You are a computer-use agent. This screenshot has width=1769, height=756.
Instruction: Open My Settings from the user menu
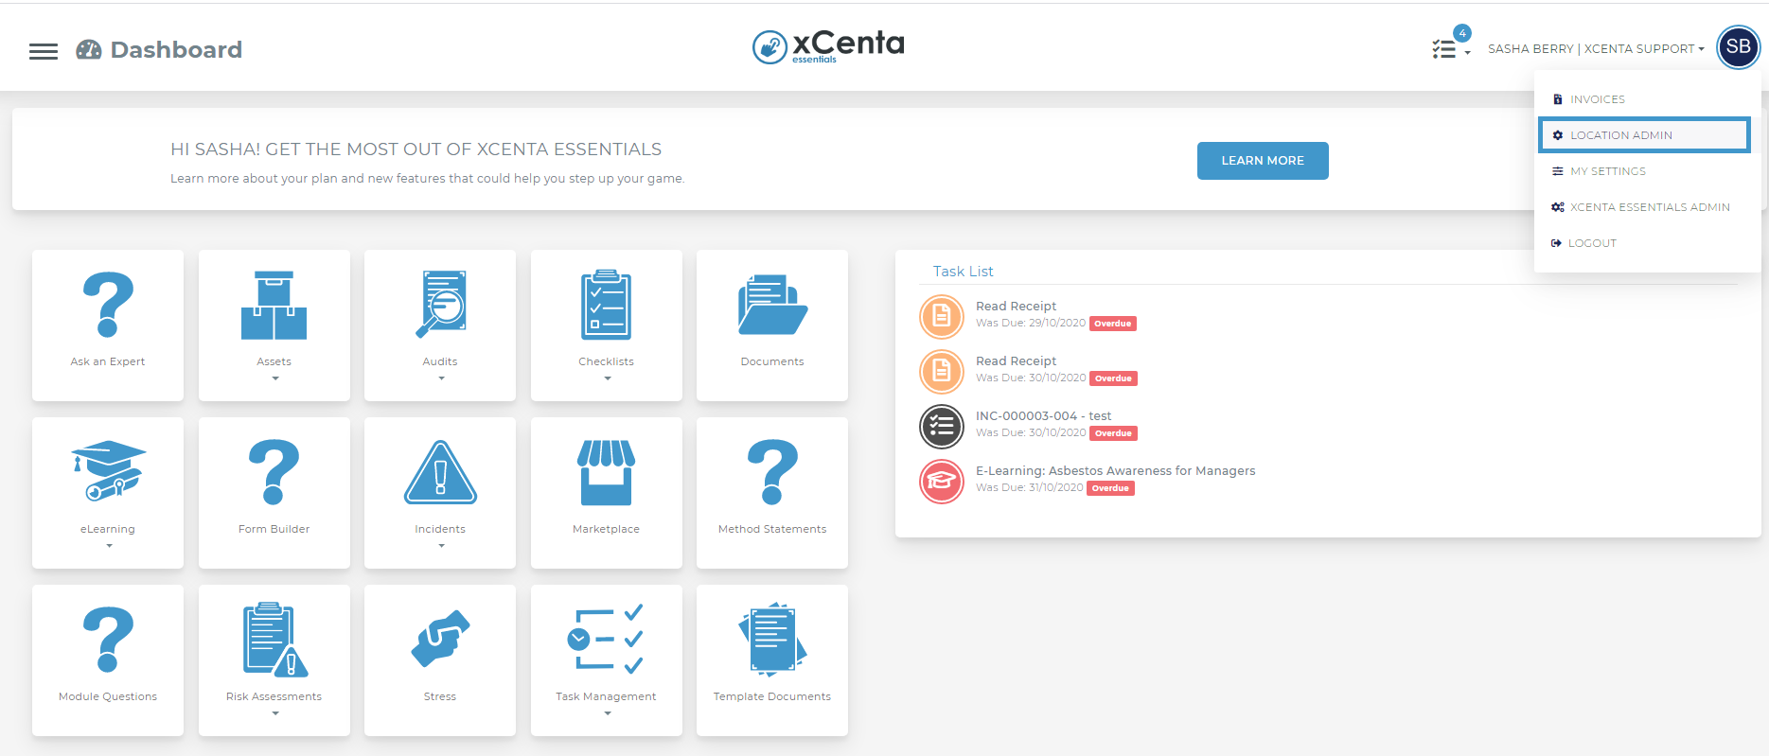tap(1647, 171)
